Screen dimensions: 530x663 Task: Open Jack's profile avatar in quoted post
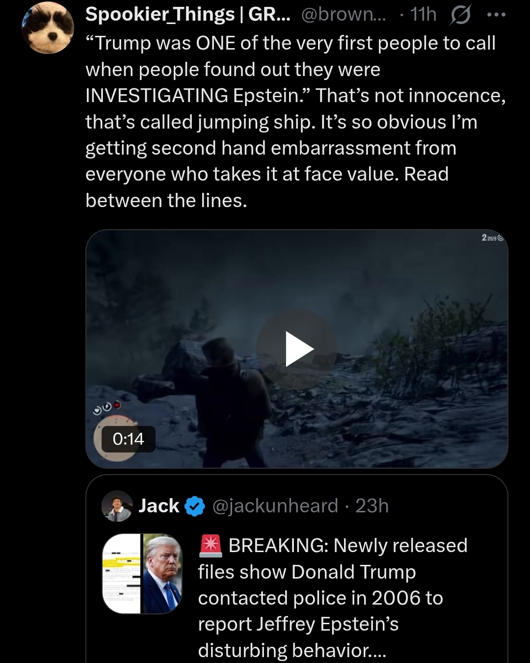(117, 506)
